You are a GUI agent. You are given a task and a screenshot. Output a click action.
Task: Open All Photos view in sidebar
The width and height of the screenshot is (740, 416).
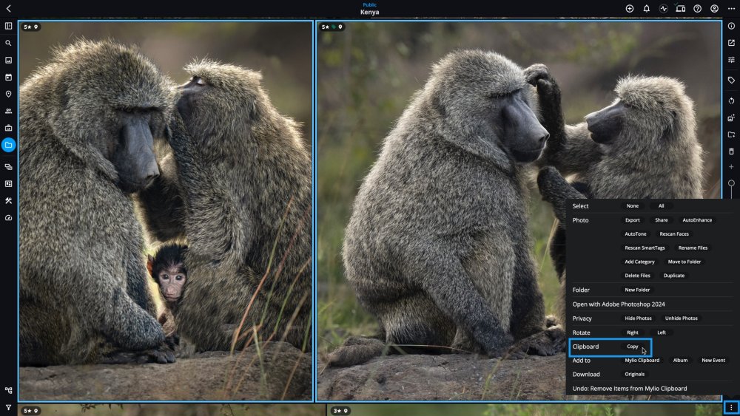tap(8, 61)
